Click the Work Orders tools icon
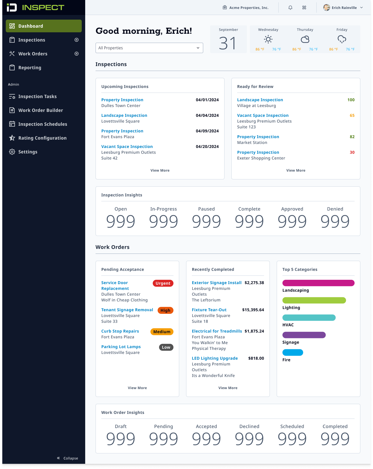 click(12, 54)
